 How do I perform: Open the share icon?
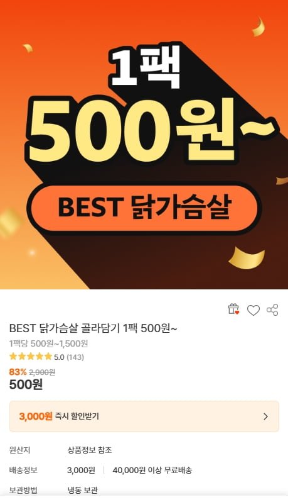coord(272,310)
